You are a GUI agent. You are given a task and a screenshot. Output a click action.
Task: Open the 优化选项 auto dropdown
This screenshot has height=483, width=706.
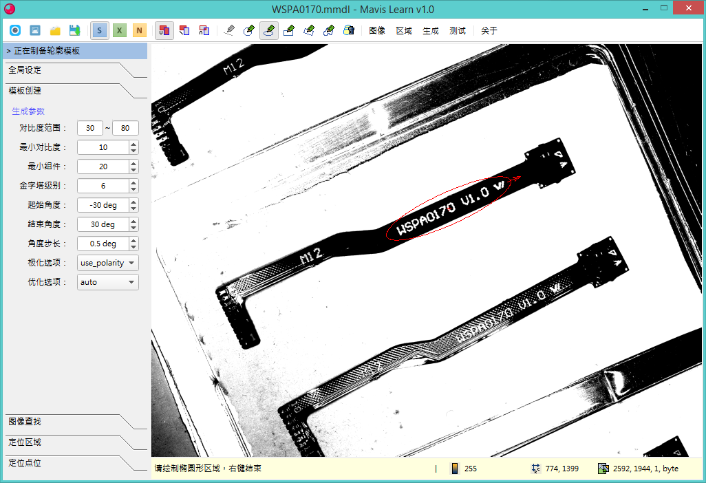(x=107, y=282)
